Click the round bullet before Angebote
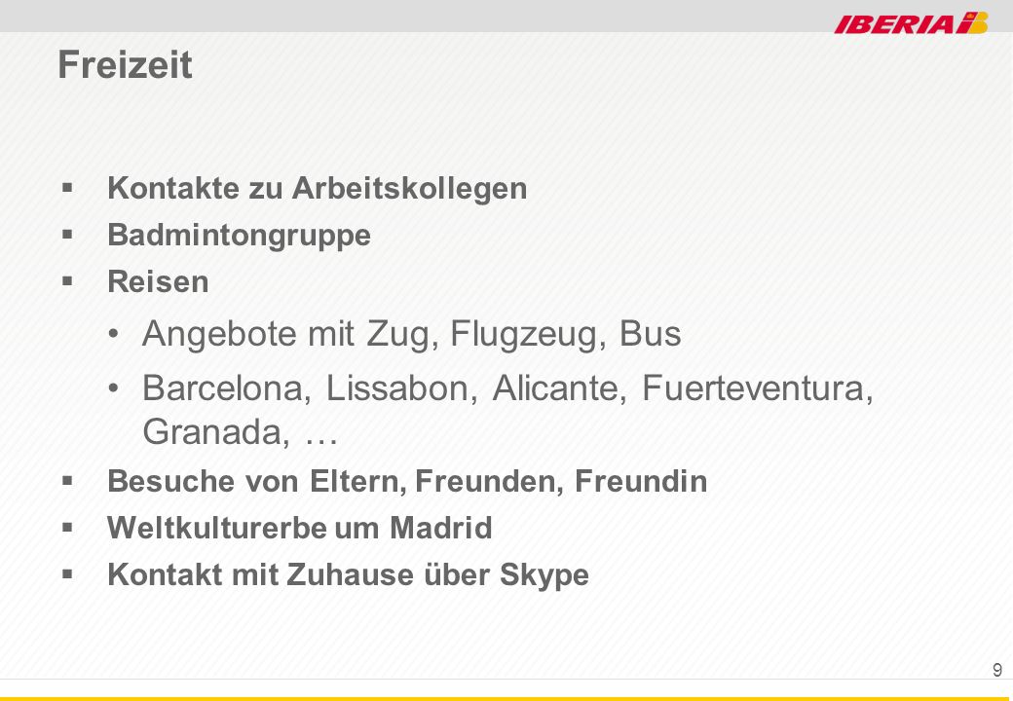The height and width of the screenshot is (701, 1013). point(114,334)
